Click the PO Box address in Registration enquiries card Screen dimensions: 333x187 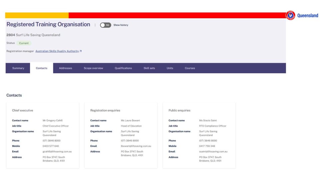pyautogui.click(x=132, y=153)
